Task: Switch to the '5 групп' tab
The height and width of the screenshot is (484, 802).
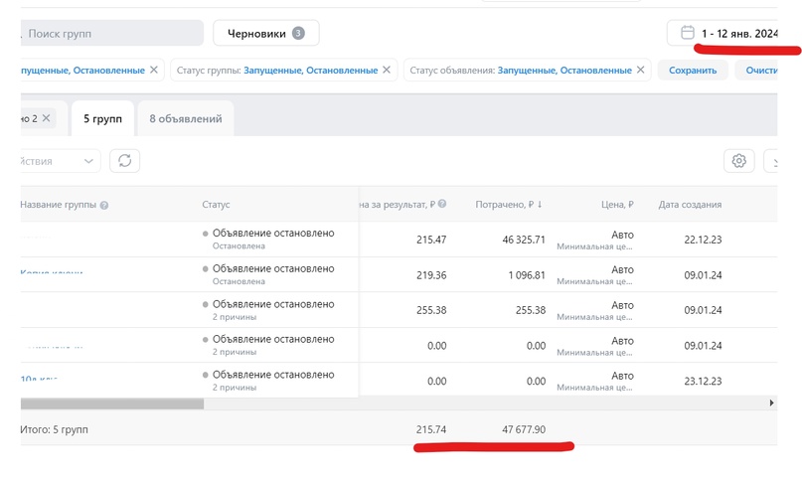Action: pos(102,119)
